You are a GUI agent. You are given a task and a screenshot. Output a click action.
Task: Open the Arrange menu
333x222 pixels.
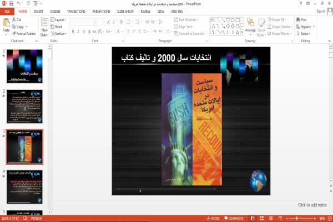(x=250, y=26)
